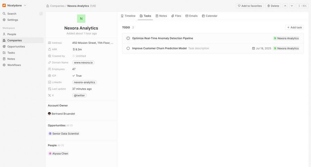311x167 pixels.
Task: Open the @twitter X link
Action: (79, 95)
